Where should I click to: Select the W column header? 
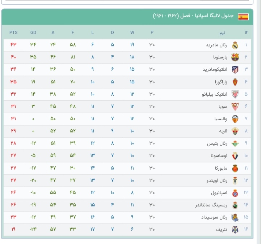click(132, 32)
